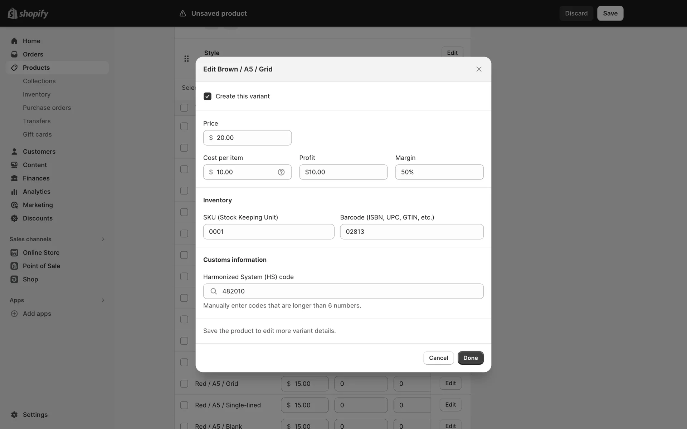Uncheck Create this variant checkbox
Screen dimensions: 687x429
[208, 96]
